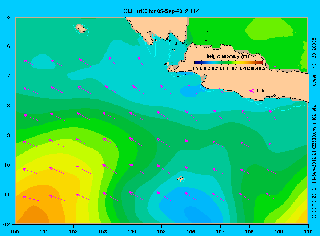
Task: Click the y-axis label "-12"
Action: coord(6,224)
